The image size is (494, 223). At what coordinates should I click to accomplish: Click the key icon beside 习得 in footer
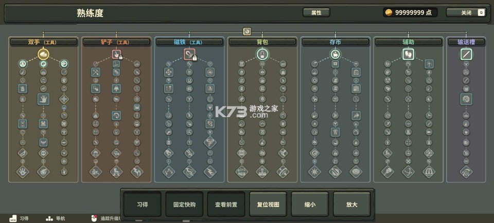coord(13,218)
